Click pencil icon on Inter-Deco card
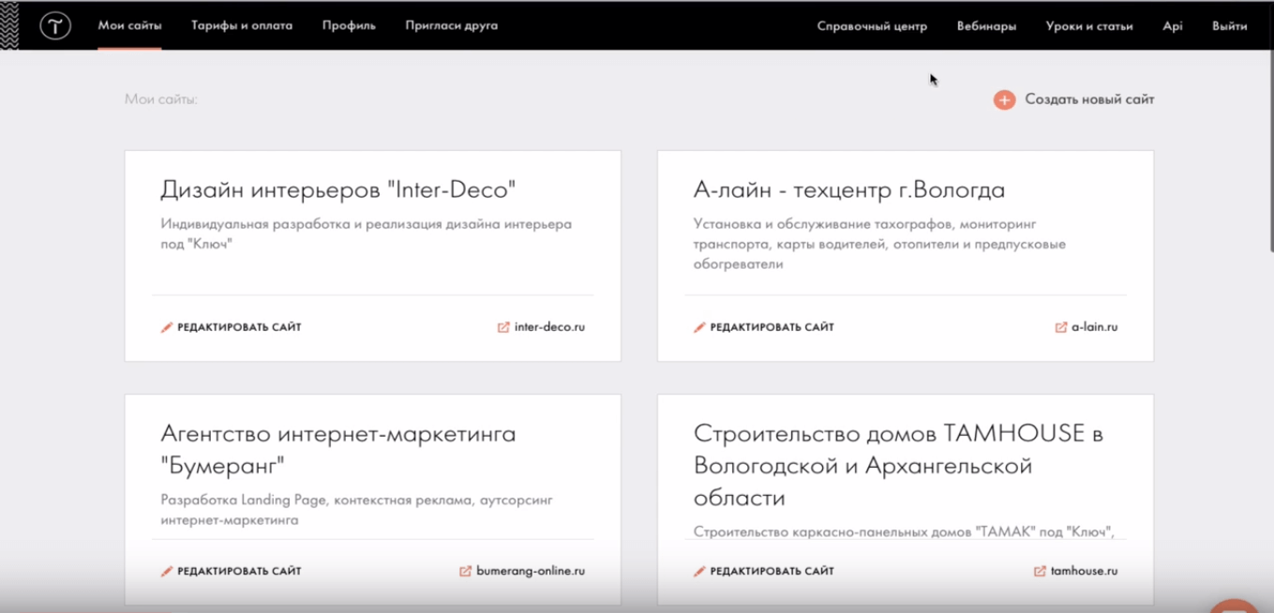This screenshot has width=1274, height=613. (x=167, y=327)
